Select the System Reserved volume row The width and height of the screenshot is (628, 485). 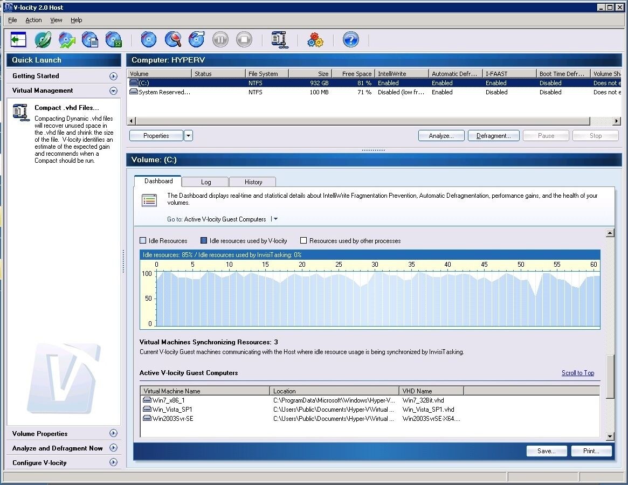point(374,92)
